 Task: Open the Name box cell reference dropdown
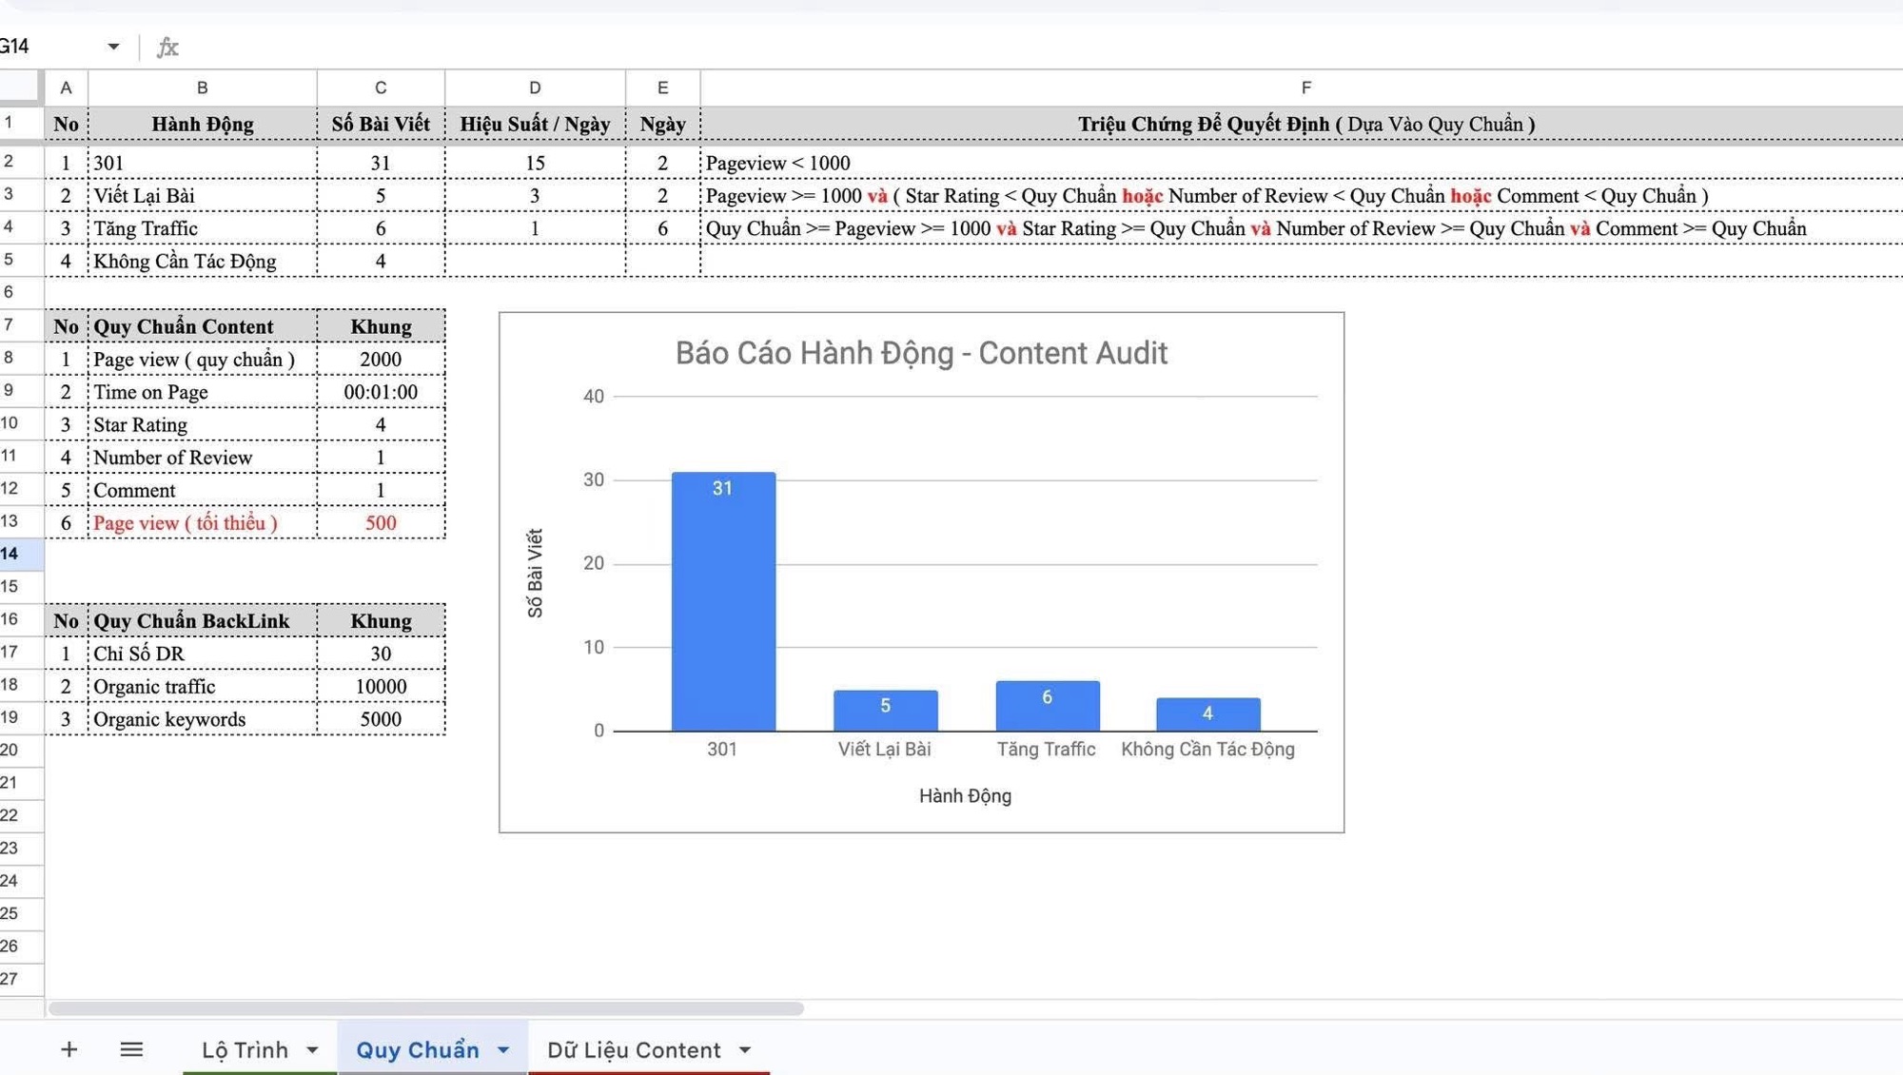(113, 47)
